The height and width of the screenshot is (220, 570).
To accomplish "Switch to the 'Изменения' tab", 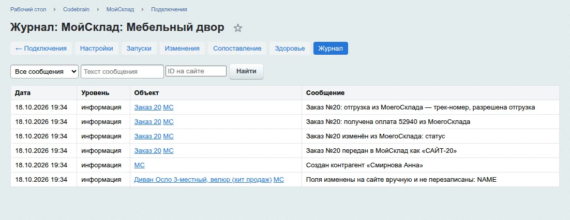I will (182, 48).
